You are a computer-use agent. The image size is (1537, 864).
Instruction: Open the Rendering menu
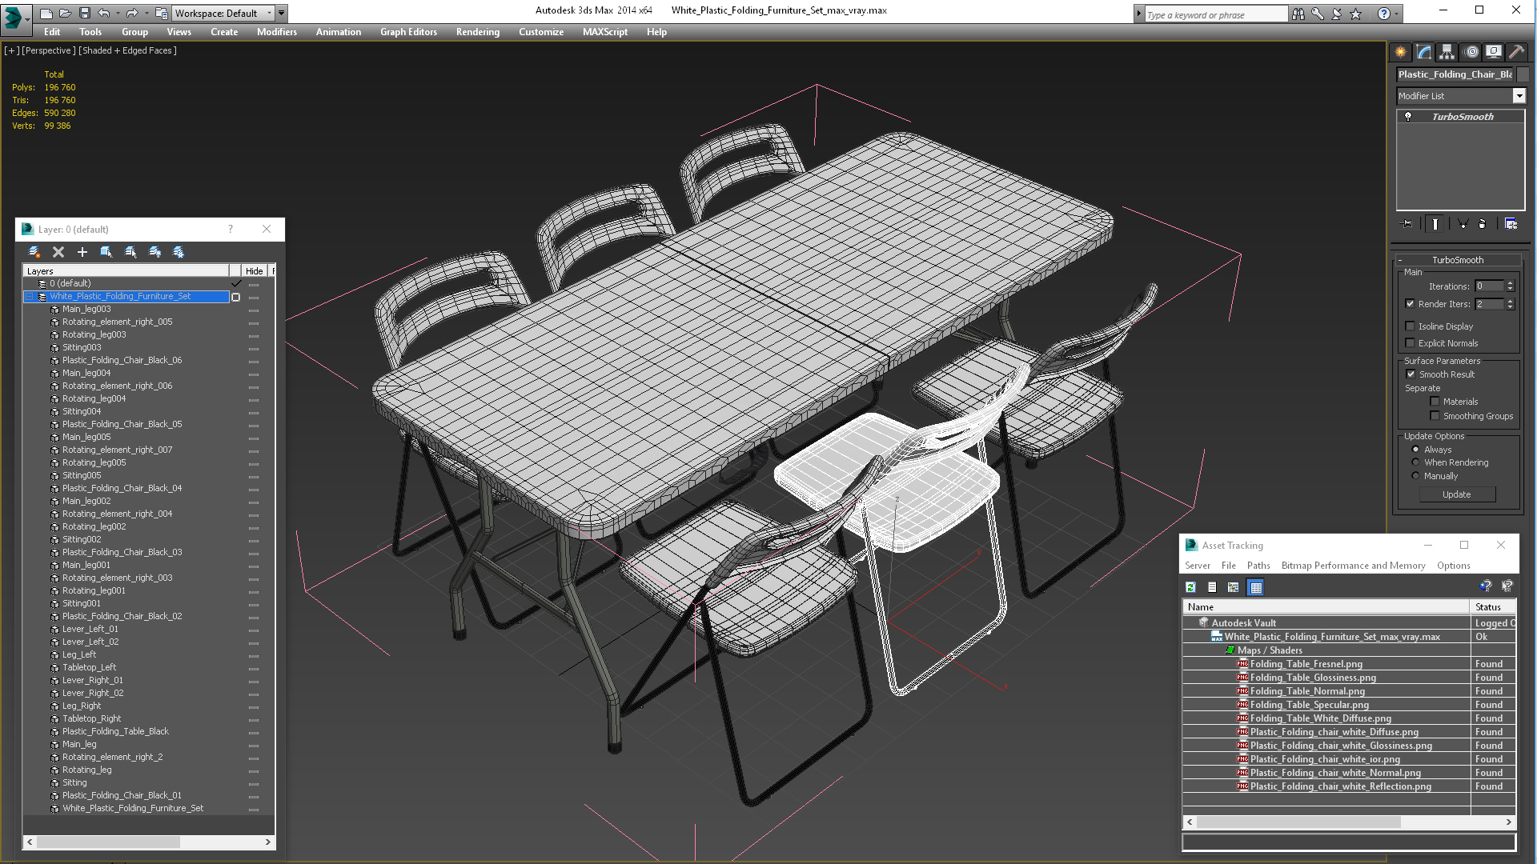pos(477,32)
